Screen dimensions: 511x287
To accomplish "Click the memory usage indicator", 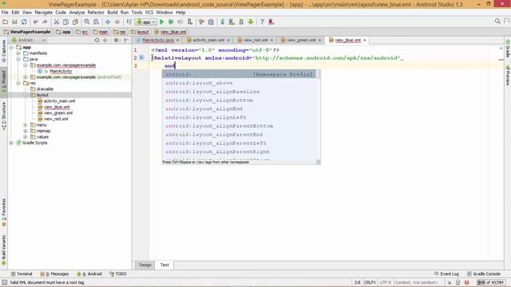I will tap(491, 282).
